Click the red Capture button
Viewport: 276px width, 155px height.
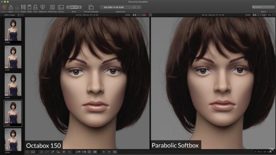click(4, 7)
